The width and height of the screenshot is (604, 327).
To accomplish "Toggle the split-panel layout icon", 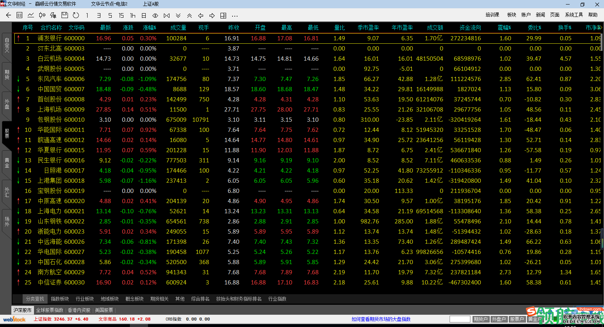I will click(223, 15).
